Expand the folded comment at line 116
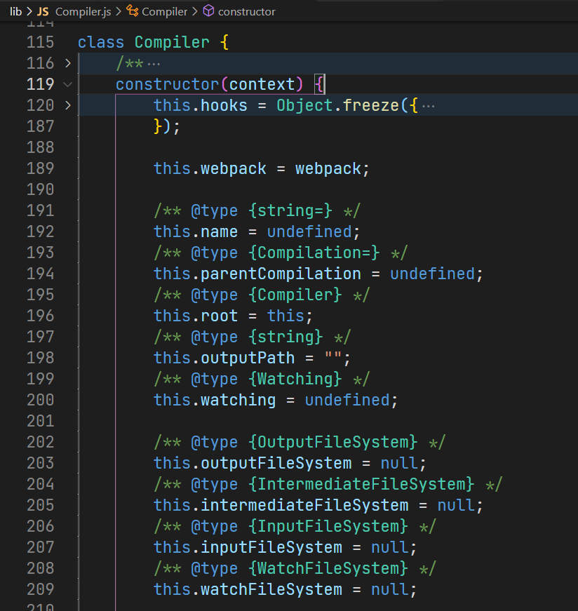This screenshot has width=578, height=611. pos(68,63)
